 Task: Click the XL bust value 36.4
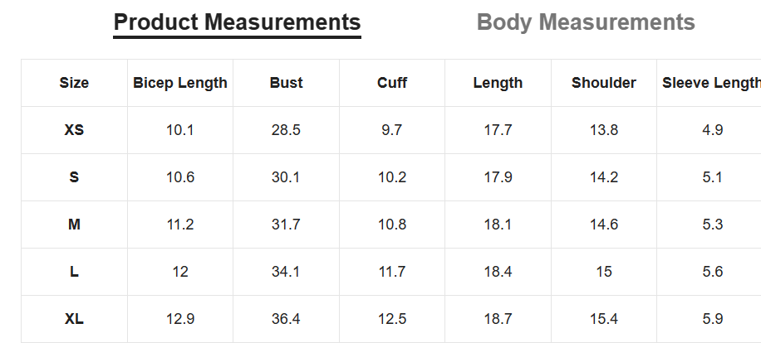point(286,319)
